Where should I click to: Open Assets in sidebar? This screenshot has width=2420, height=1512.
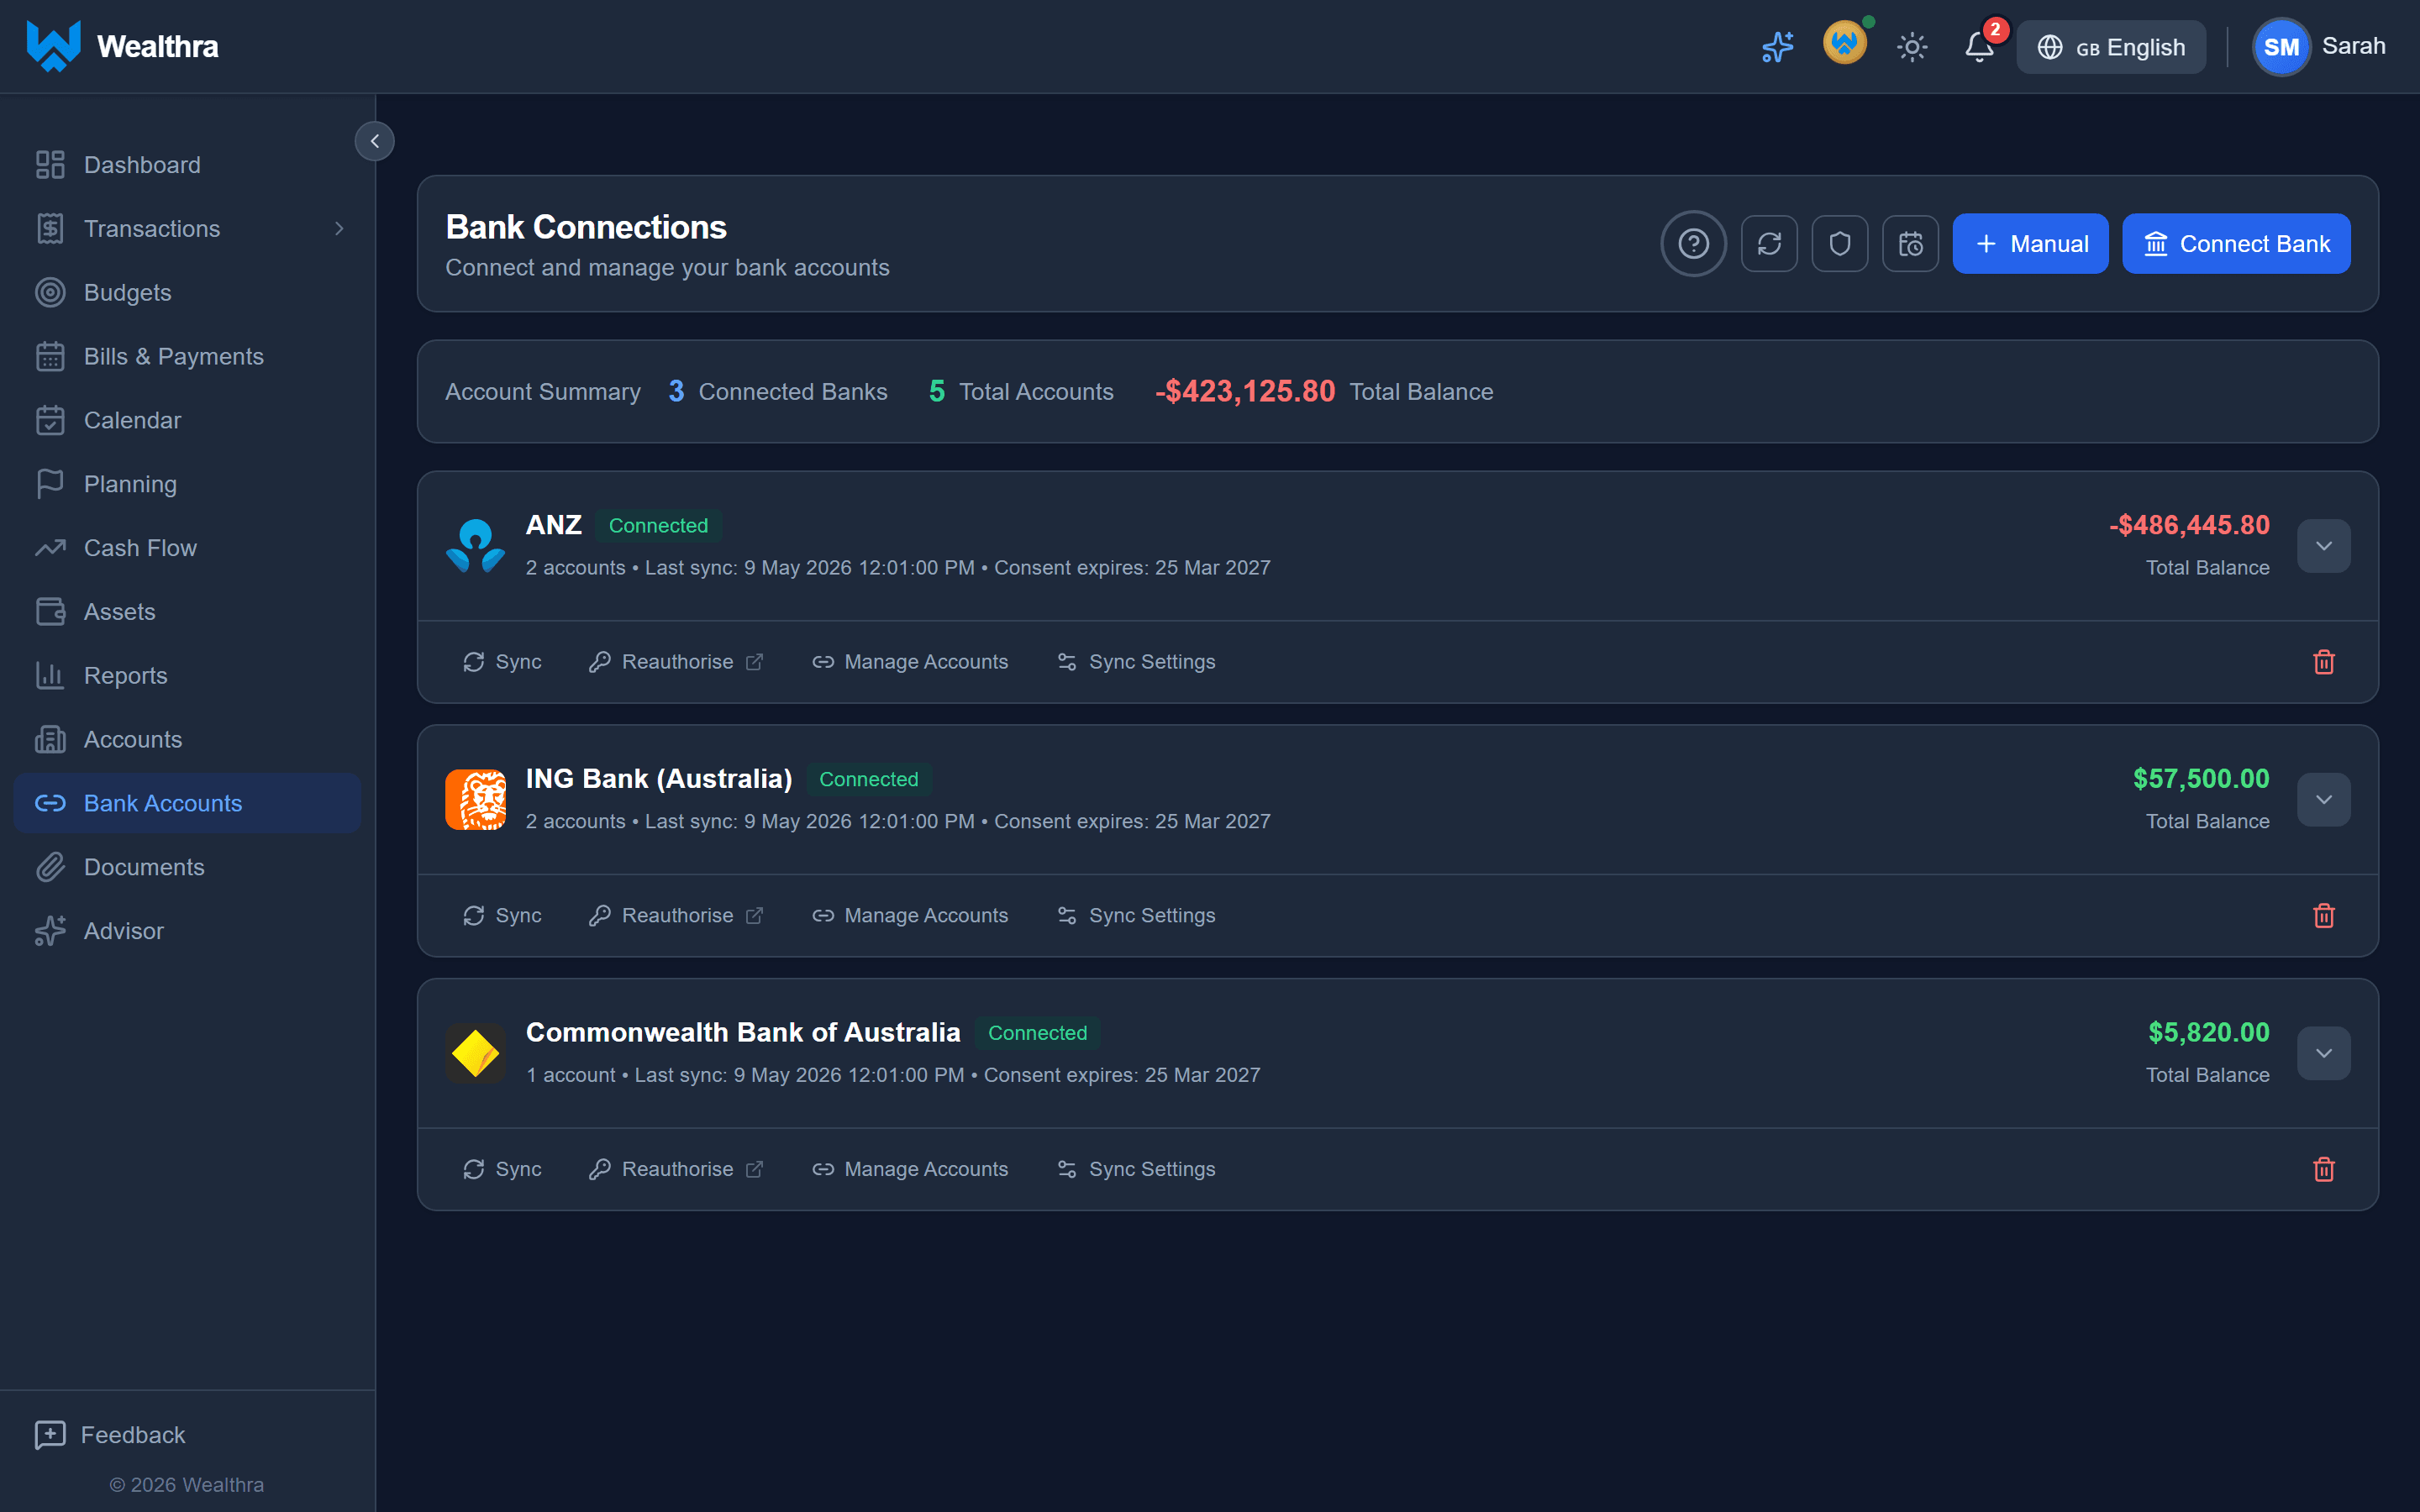click(x=187, y=612)
